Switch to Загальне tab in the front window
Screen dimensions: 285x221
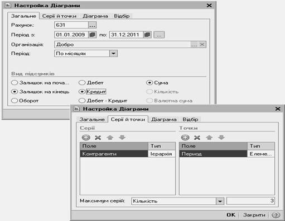[92, 119]
